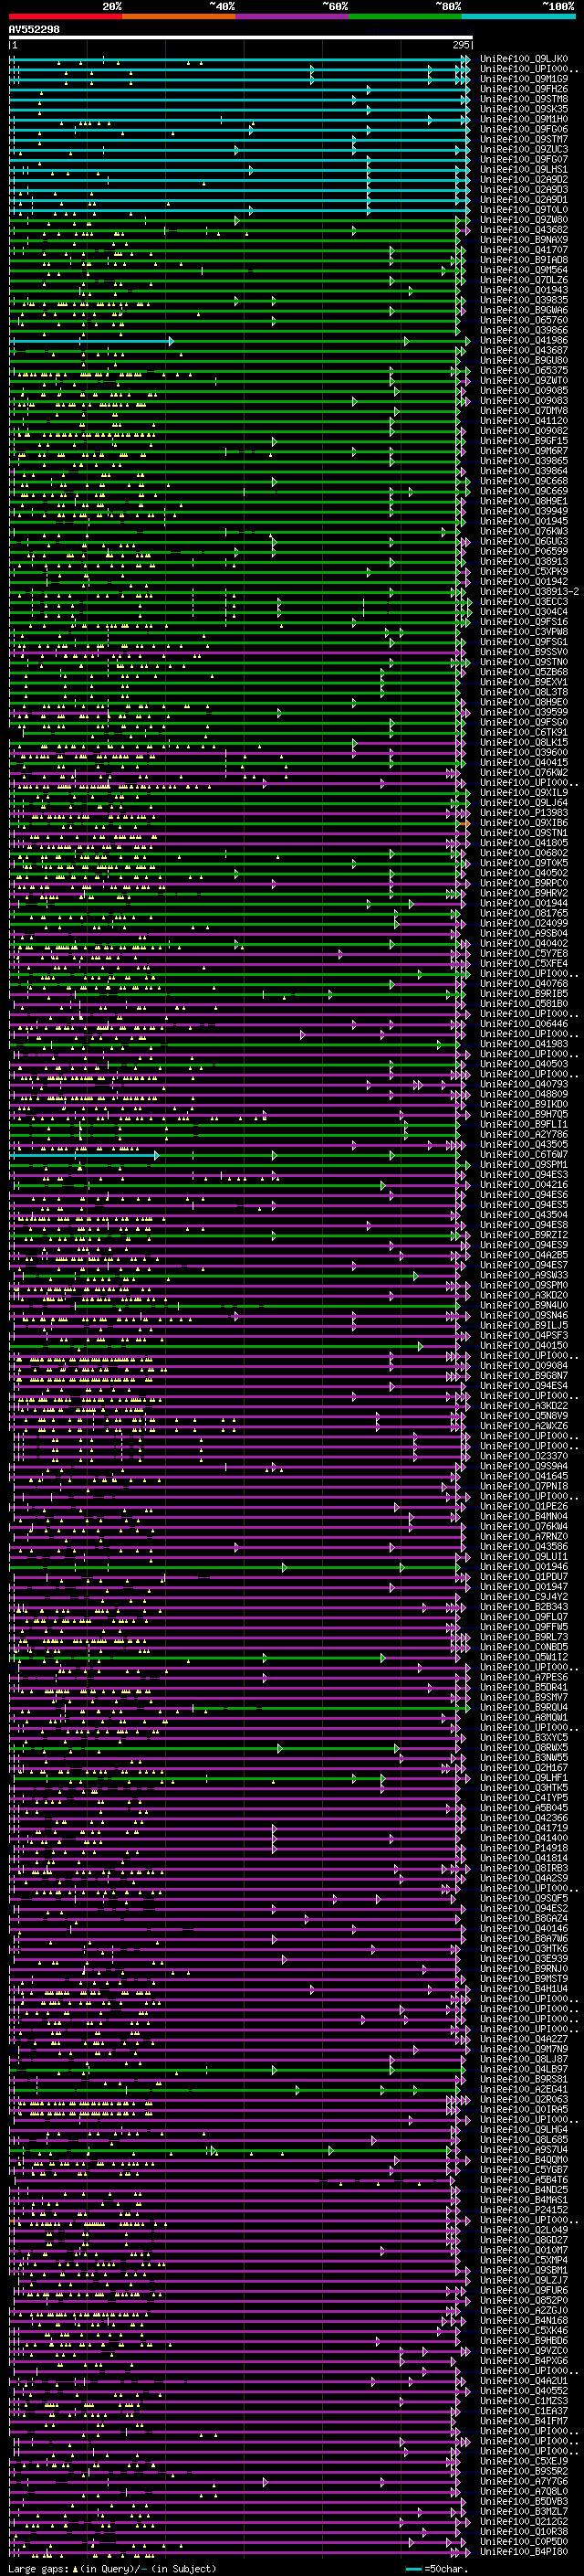Select the query name AV552298

[x=34, y=30]
